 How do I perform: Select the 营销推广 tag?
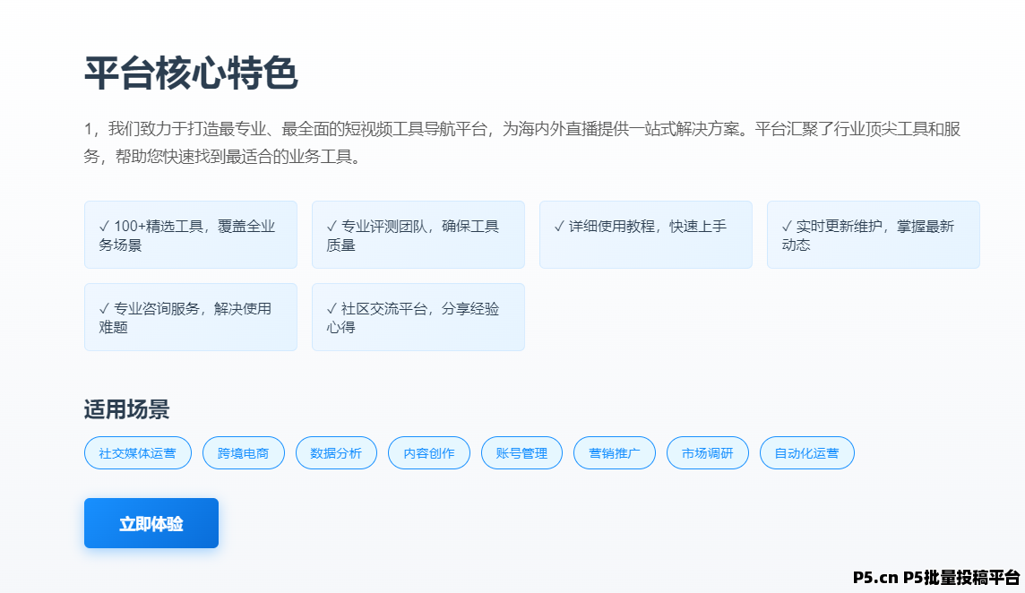[x=615, y=452]
